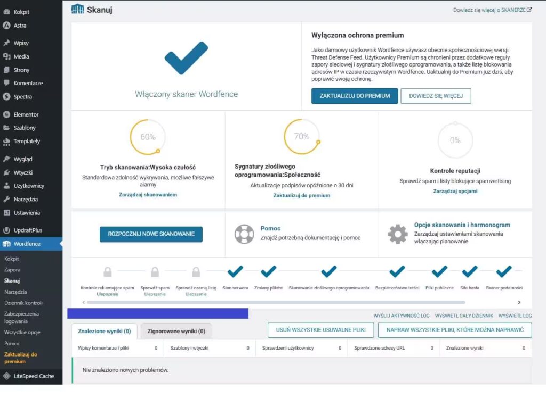
Task: Open the LiteSpeed Cache icon
Action: pyautogui.click(x=6, y=376)
